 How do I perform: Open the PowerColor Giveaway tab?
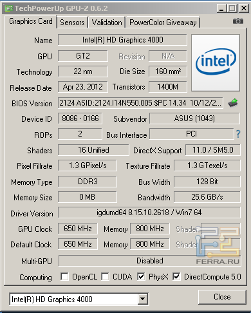tap(163, 23)
